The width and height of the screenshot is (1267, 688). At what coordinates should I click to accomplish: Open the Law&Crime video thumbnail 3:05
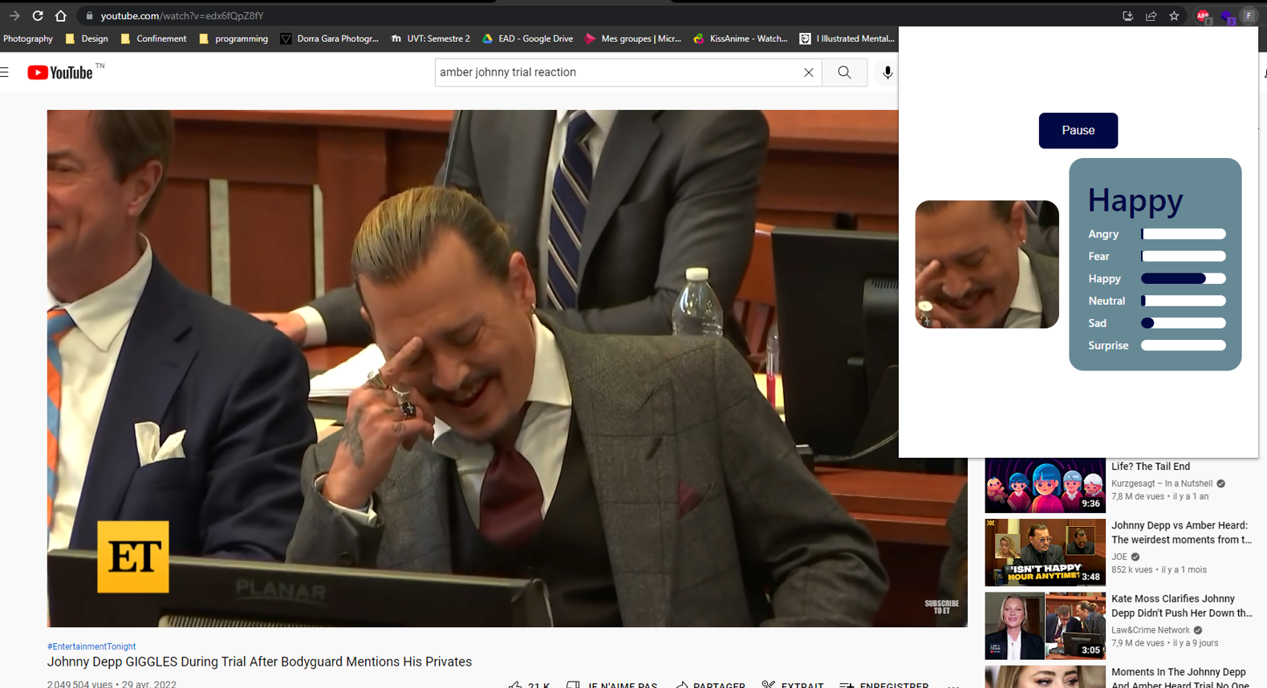pyautogui.click(x=1045, y=626)
